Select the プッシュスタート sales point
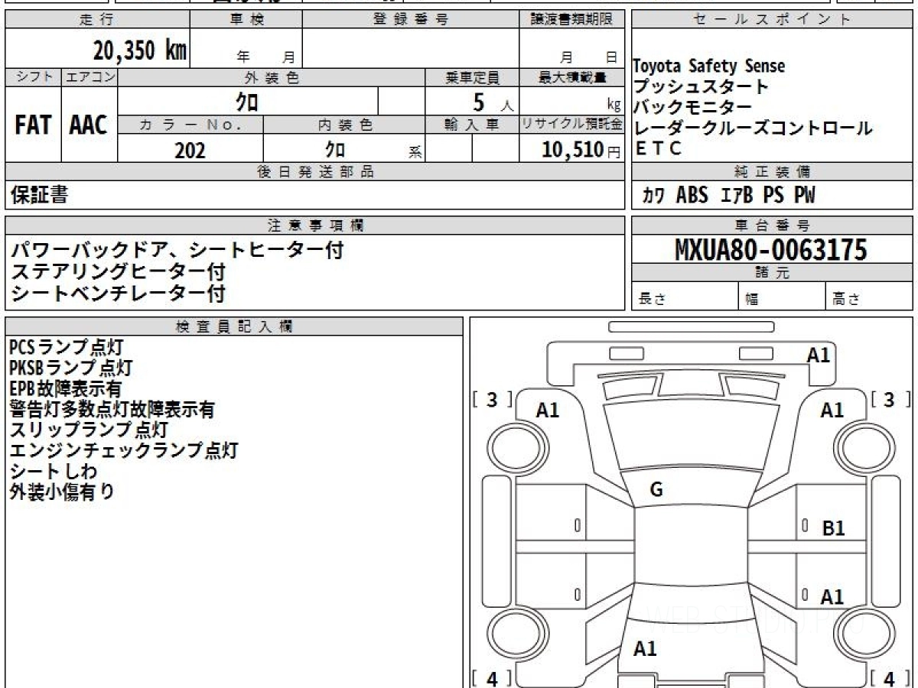This screenshot has height=688, width=918. point(701,86)
